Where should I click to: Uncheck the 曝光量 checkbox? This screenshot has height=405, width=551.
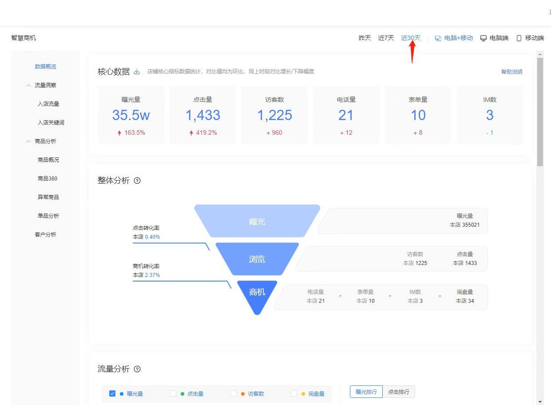[x=112, y=393]
